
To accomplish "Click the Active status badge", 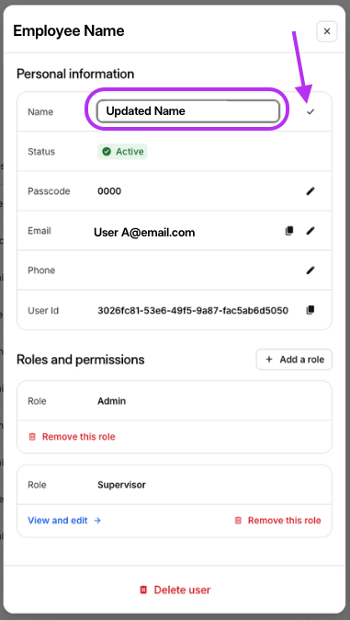I will (122, 152).
